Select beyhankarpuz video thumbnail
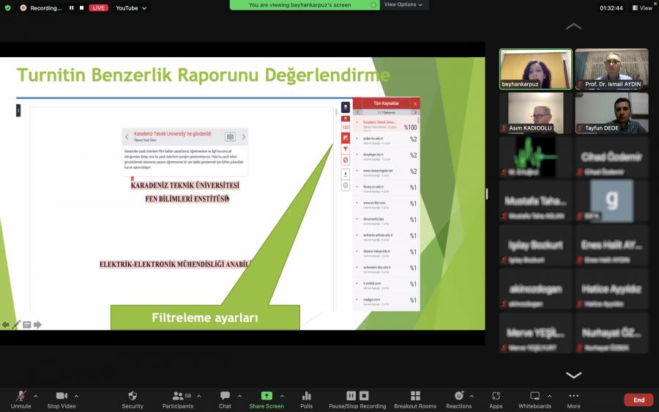 (x=536, y=69)
